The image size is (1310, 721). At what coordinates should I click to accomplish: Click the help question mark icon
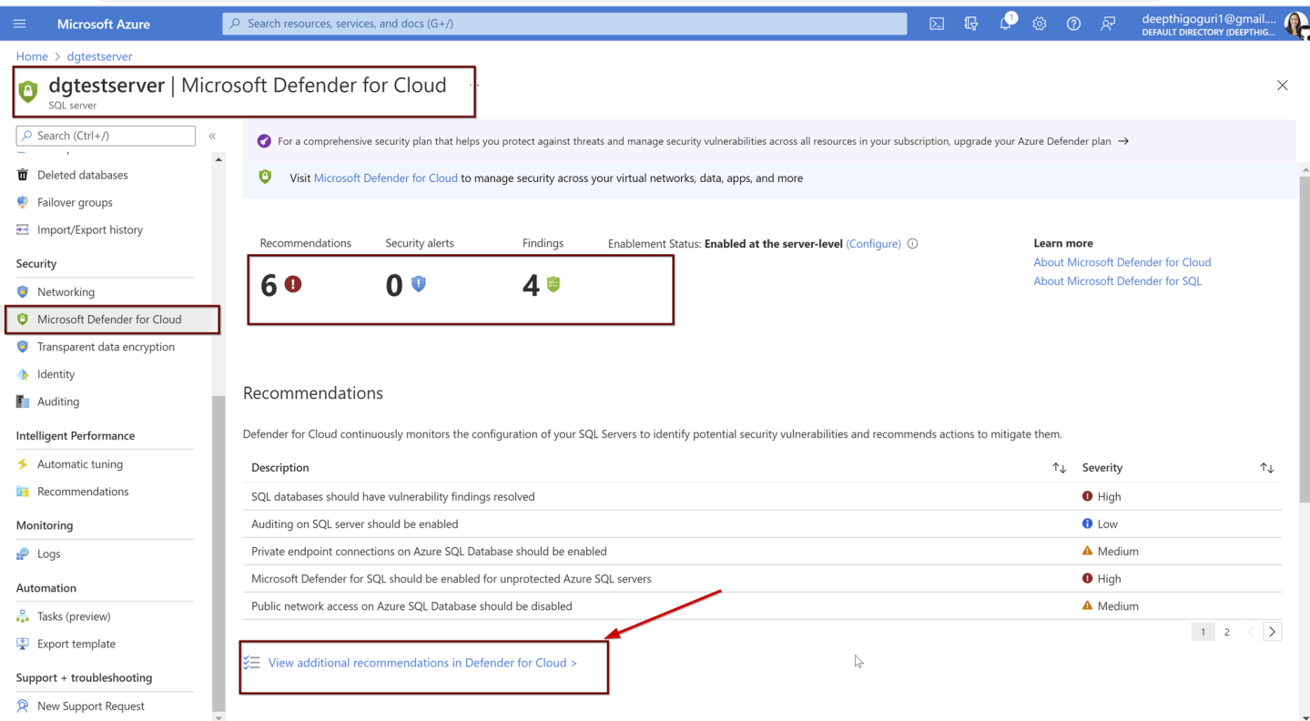coord(1073,24)
